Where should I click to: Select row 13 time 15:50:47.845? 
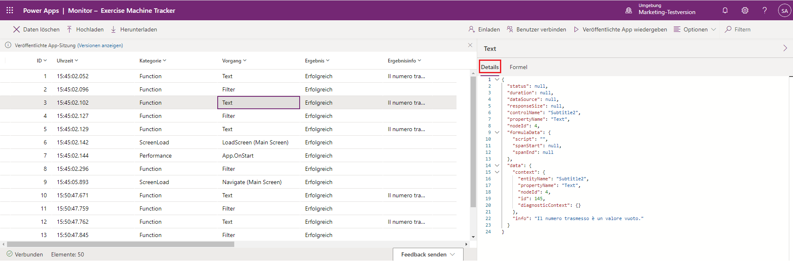click(73, 235)
